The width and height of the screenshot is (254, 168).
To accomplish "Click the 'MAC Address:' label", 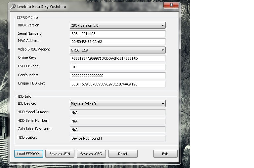I will tap(29, 41).
